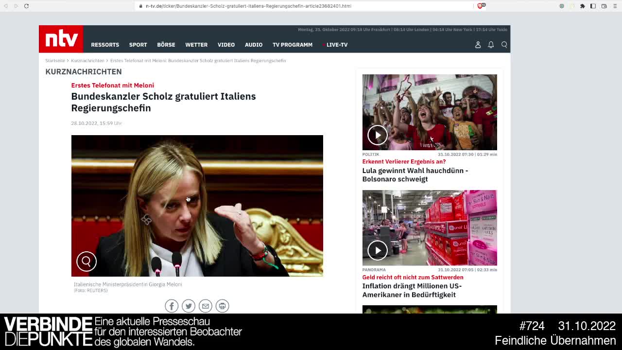The image size is (622, 350).
Task: Click the supermarket aisle video thumbnail
Action: [x=430, y=227]
